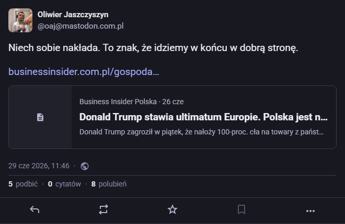
Task: Click the globe public visibility icon
Action: (85, 166)
